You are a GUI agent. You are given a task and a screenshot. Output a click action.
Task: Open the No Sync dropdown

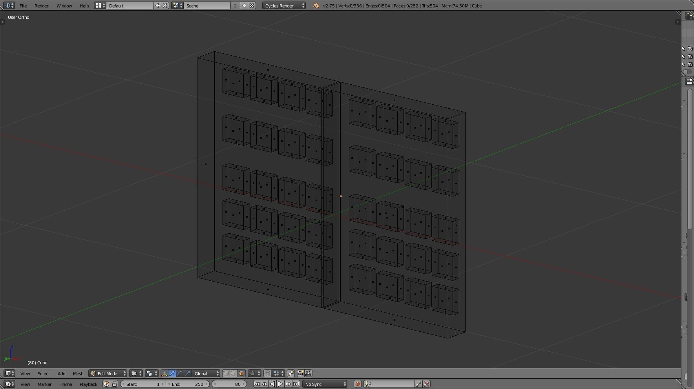click(325, 384)
